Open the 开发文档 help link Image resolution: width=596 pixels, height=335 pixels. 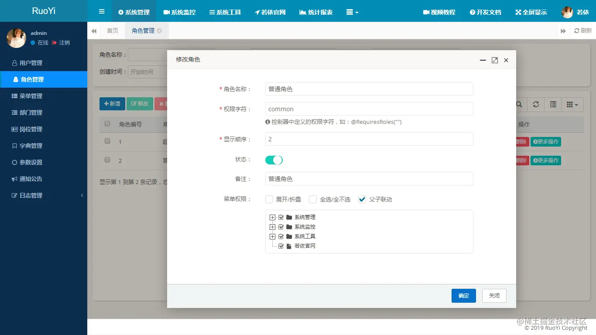(x=486, y=12)
